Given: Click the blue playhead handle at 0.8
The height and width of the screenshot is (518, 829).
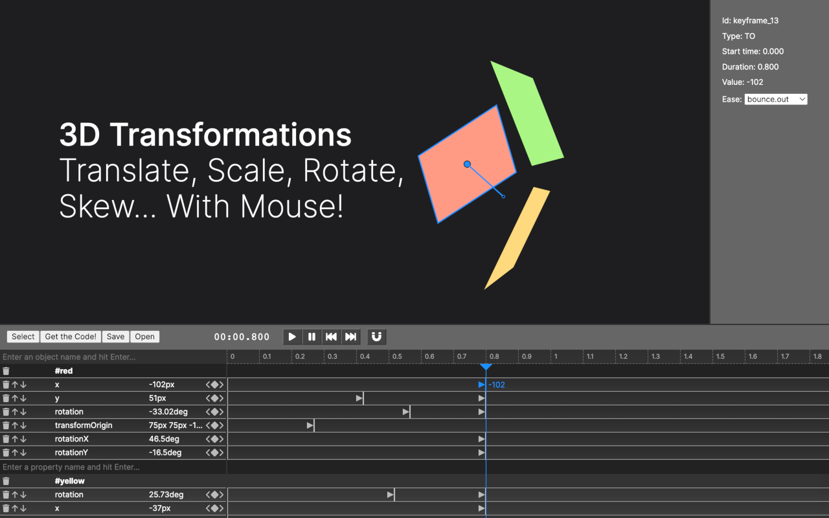Looking at the screenshot, I should pos(486,367).
